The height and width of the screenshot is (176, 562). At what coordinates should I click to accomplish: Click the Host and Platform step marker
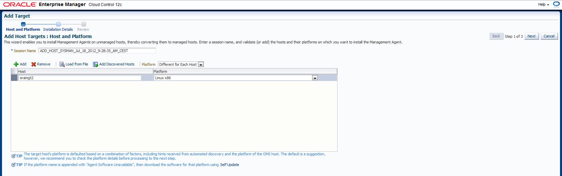pos(23,24)
